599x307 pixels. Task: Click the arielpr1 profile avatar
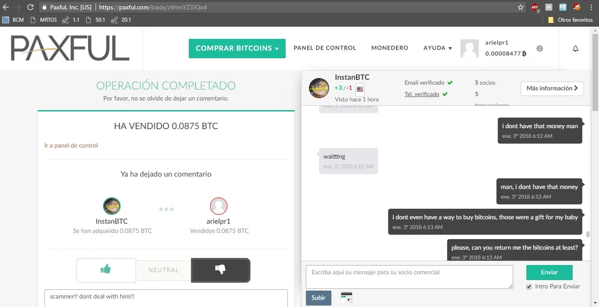click(469, 49)
